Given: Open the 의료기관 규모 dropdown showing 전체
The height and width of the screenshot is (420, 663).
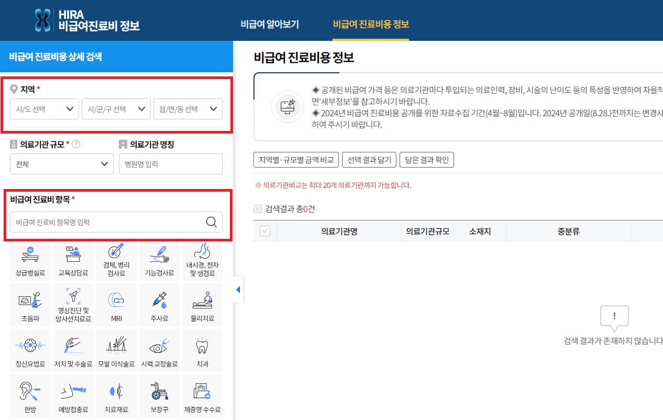Looking at the screenshot, I should 61,164.
